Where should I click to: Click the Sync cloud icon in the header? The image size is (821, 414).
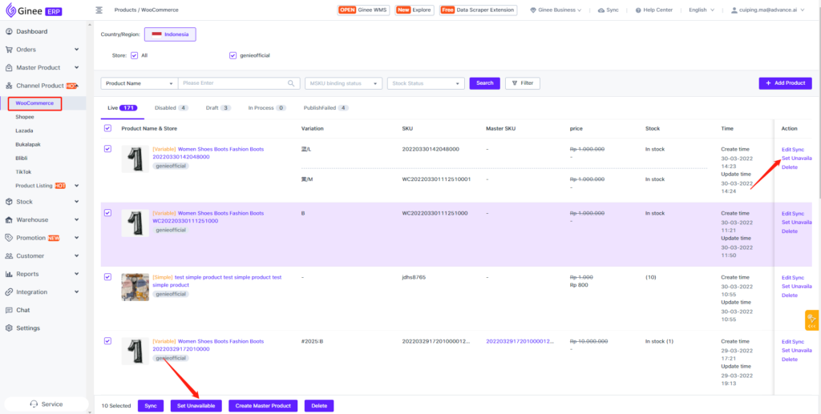(x=601, y=10)
